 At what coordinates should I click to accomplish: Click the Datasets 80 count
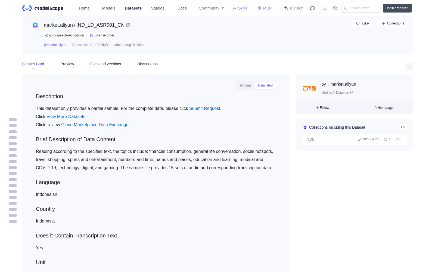[345, 93]
